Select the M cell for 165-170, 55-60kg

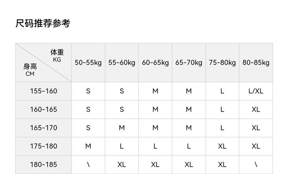122,128
